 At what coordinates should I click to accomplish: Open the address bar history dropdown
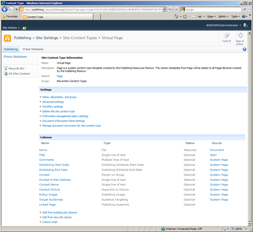pyautogui.click(x=164, y=9)
